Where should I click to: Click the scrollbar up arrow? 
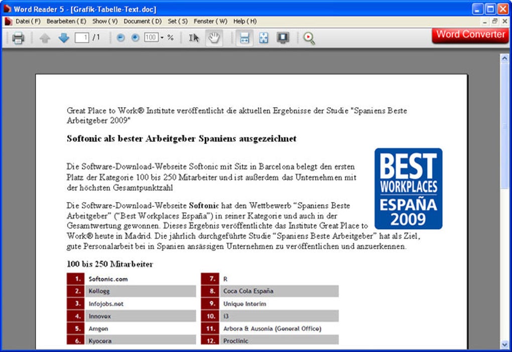coord(504,58)
